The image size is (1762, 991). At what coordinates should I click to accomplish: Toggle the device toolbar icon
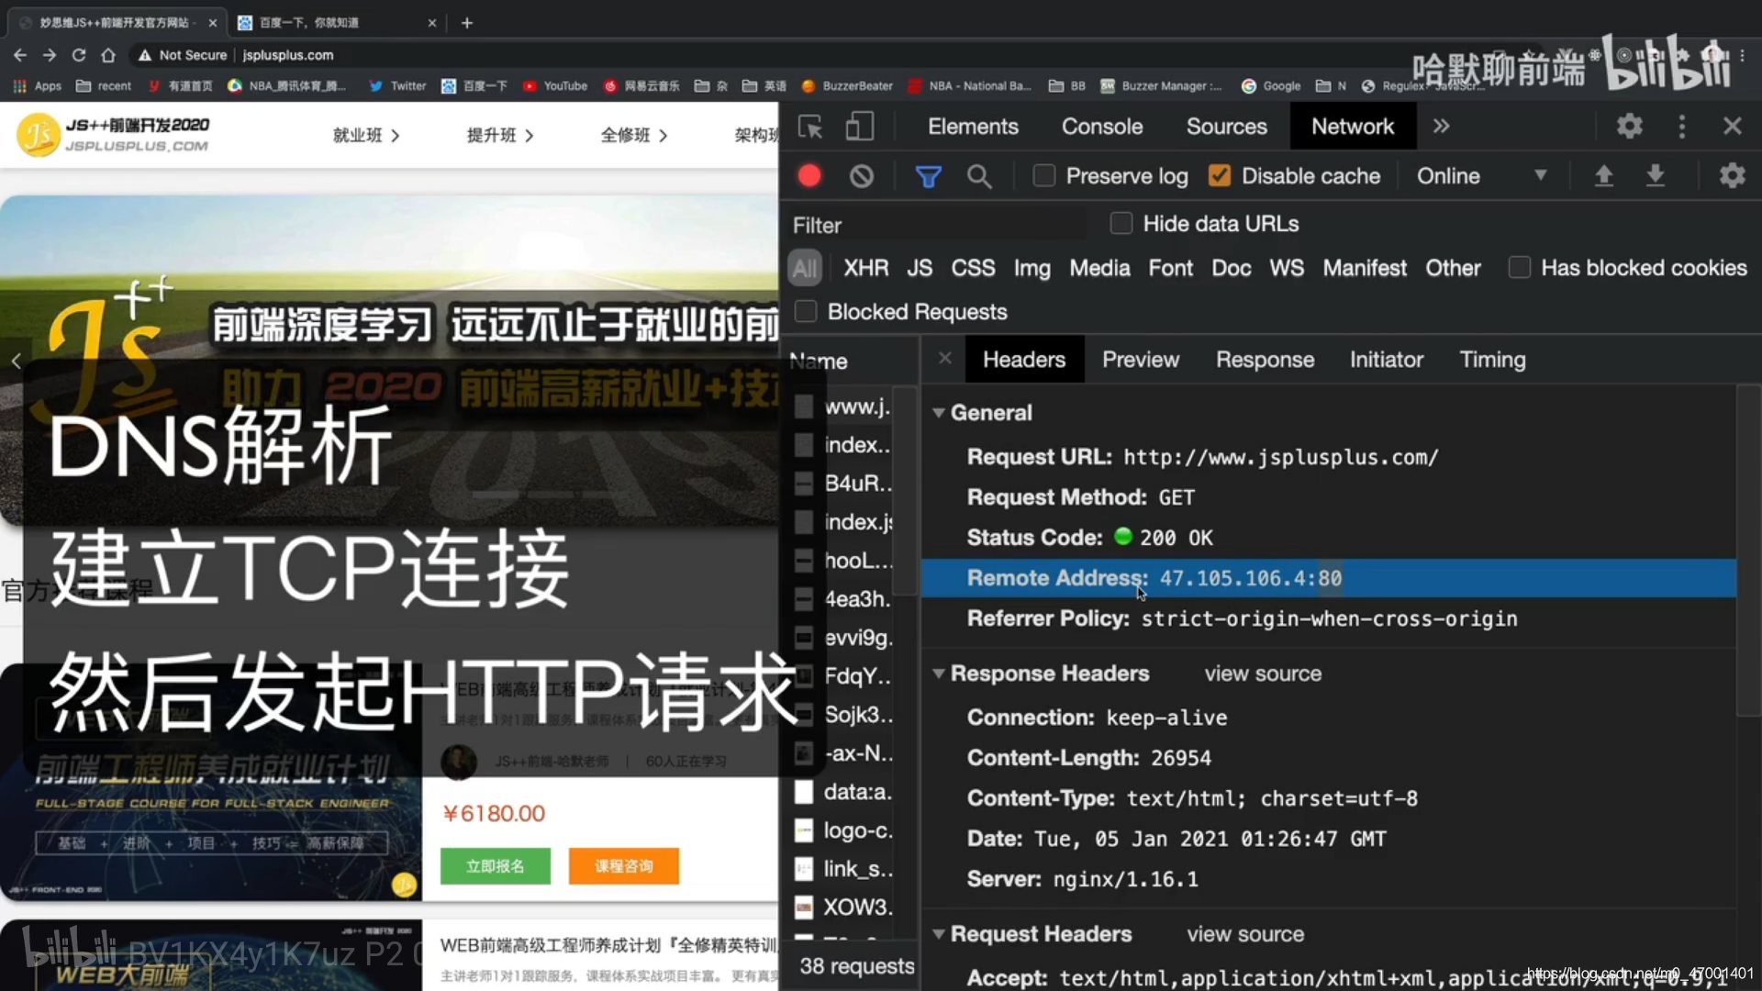tap(859, 126)
